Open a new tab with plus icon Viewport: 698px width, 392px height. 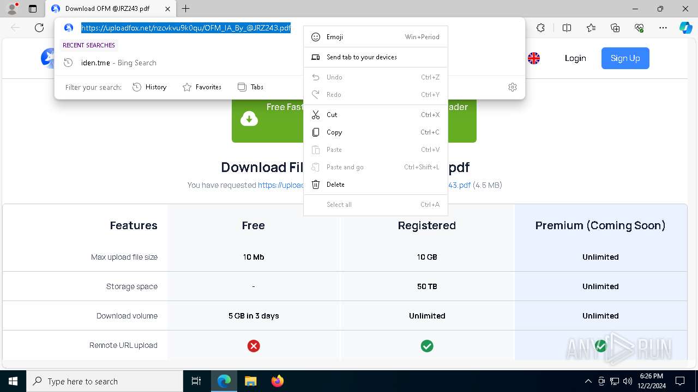click(186, 9)
